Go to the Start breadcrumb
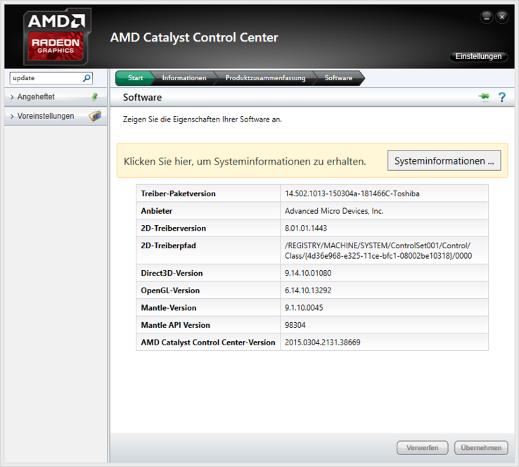 coord(135,78)
